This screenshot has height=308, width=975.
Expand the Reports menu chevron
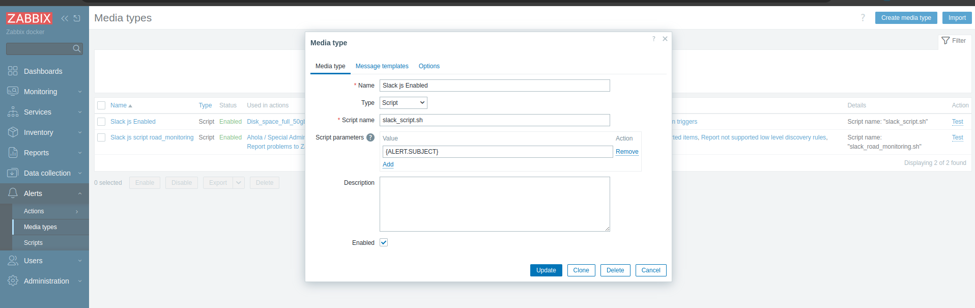point(80,153)
